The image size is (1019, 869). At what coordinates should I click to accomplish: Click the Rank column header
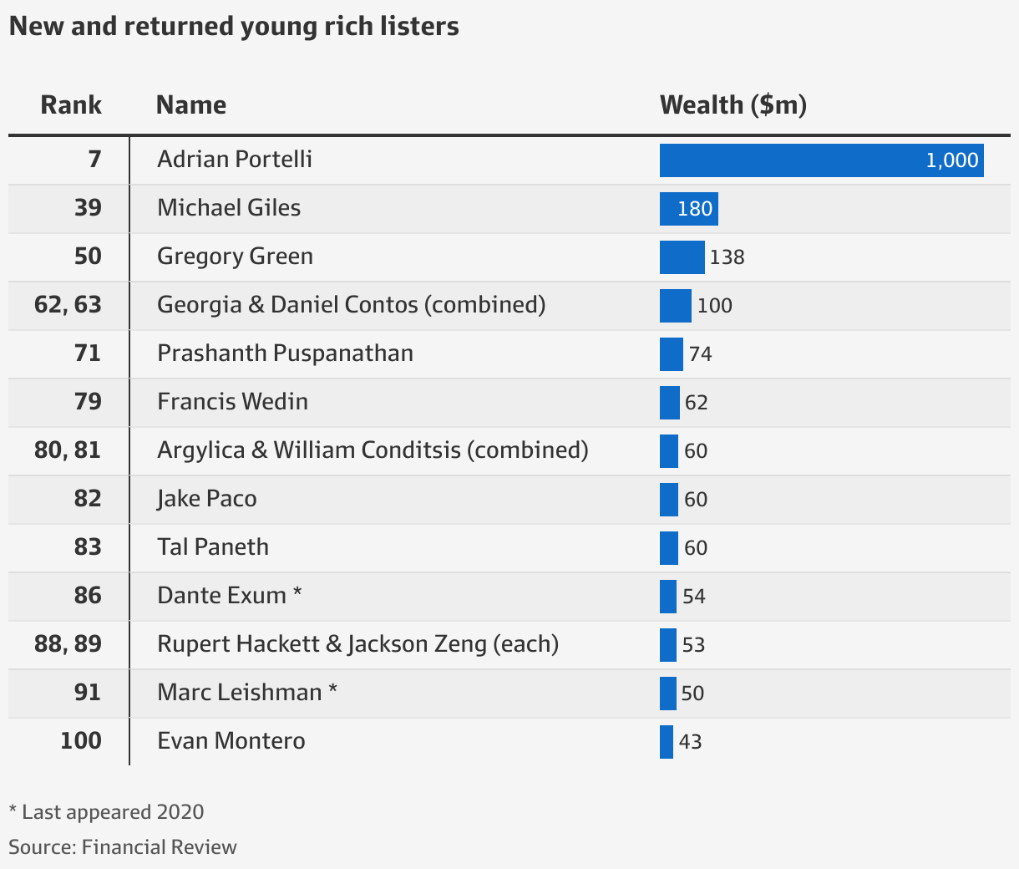(71, 105)
